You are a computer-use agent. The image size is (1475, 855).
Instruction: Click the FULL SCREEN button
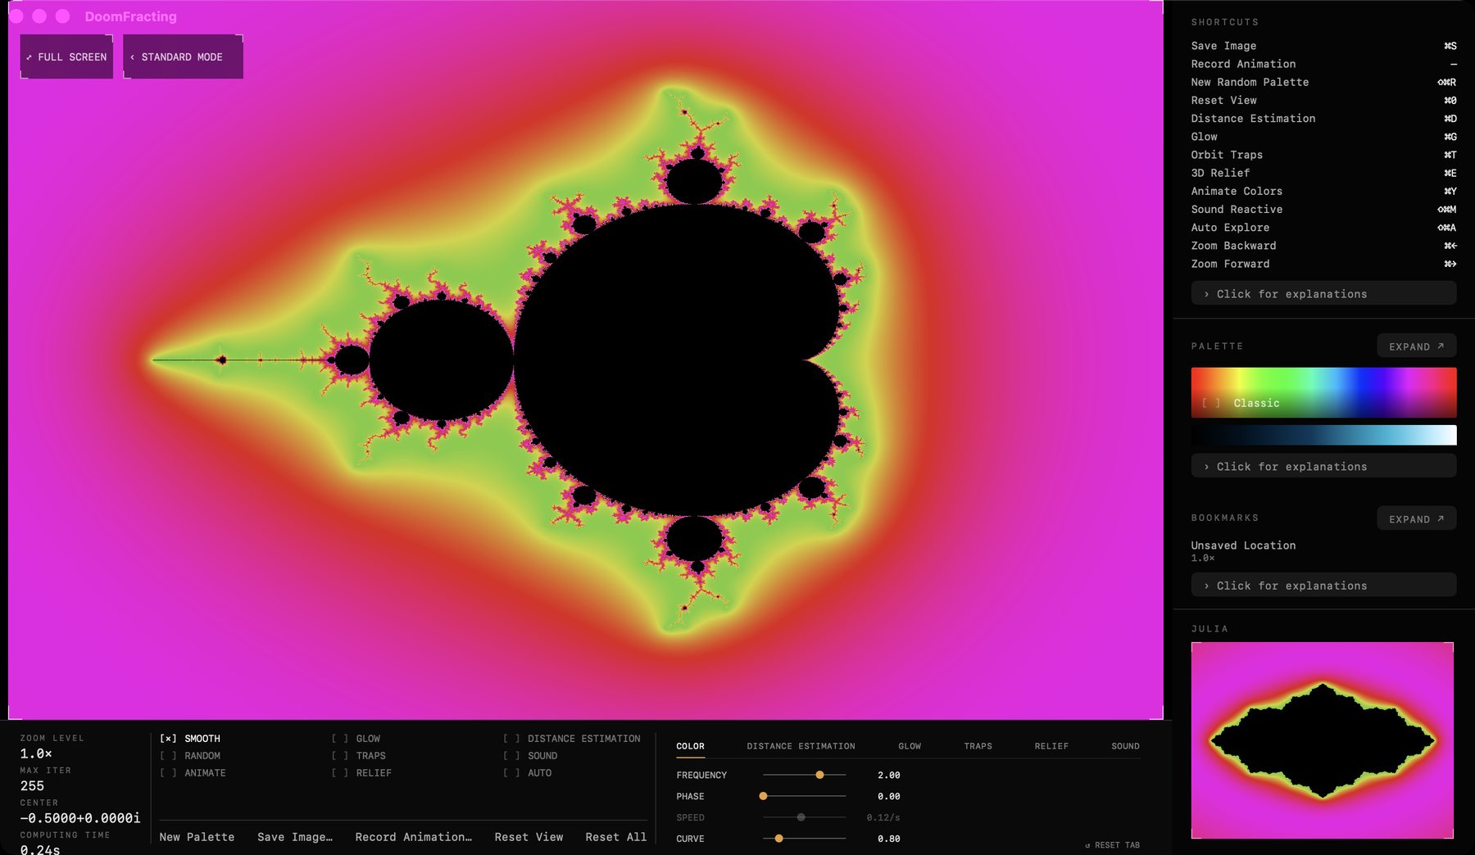(x=66, y=57)
